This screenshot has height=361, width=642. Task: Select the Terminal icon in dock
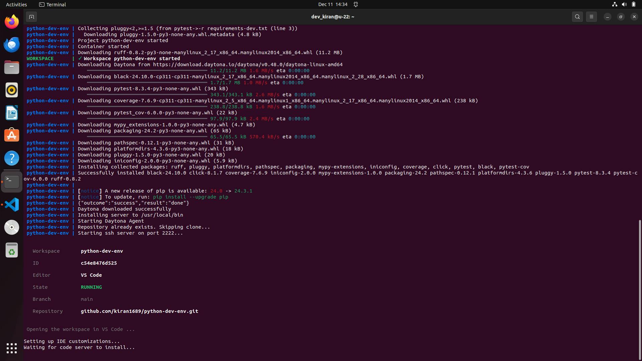pos(12,182)
